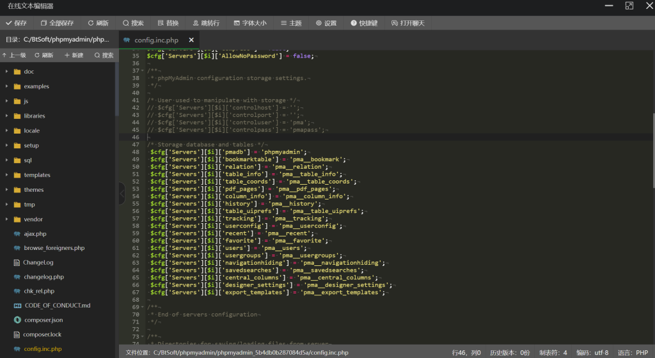Open composer.json from file list
Viewport: 655px width, 358px height.
43,320
